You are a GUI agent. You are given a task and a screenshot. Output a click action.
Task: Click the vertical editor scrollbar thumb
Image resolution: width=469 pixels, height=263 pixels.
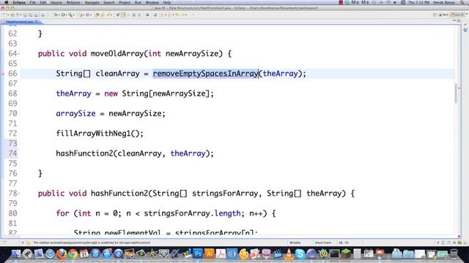point(456,93)
